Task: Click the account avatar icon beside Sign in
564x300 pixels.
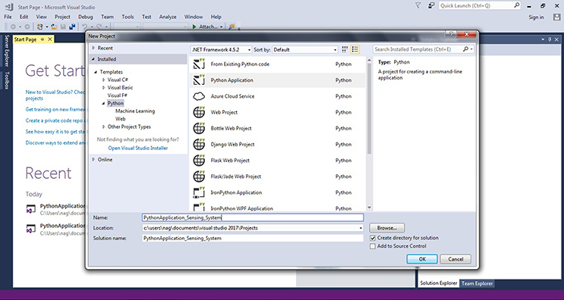Action: click(556, 17)
